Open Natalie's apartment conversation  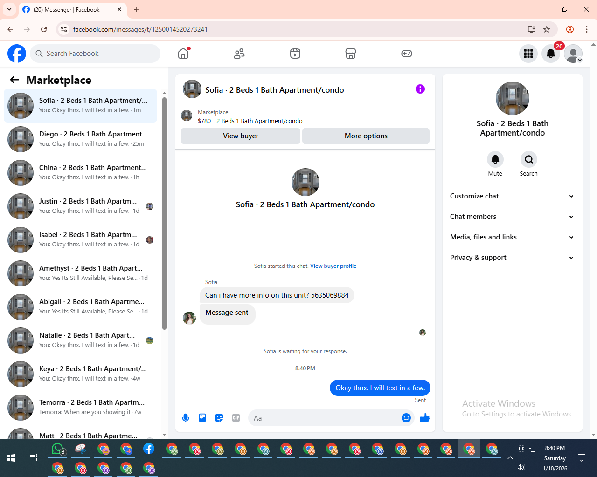click(81, 341)
